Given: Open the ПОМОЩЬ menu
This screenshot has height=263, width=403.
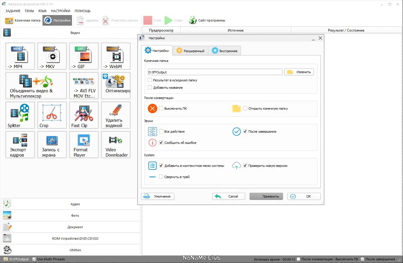Looking at the screenshot, I should 83,11.
